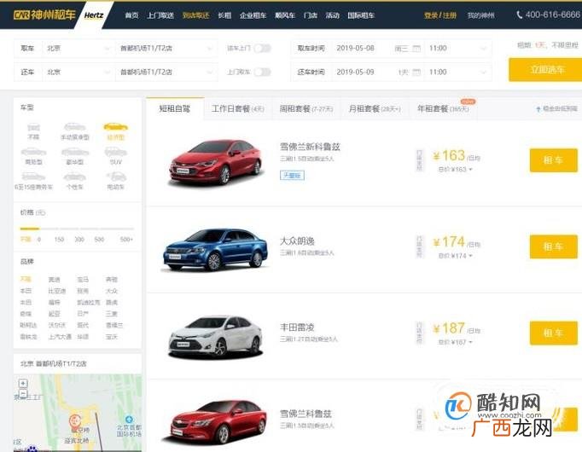Open the pickup city dropdown showing 北京
The image size is (582, 452).
click(x=78, y=49)
